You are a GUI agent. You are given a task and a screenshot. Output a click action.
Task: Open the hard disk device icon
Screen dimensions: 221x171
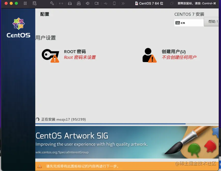coord(70,3)
